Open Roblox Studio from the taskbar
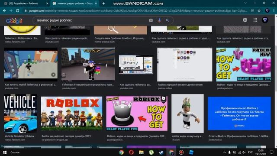Viewport: 277px width, 156px height. 191,152
